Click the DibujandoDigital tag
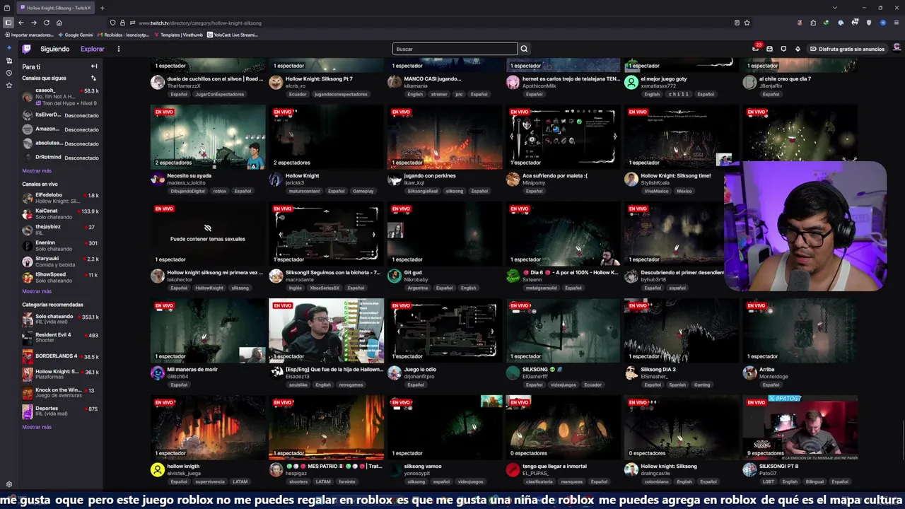Viewport: 905px width, 509px height. (x=188, y=191)
